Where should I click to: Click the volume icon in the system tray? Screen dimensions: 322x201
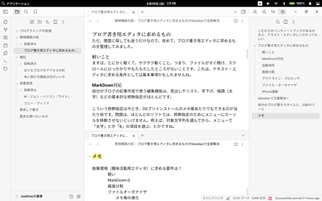click(x=268, y=3)
